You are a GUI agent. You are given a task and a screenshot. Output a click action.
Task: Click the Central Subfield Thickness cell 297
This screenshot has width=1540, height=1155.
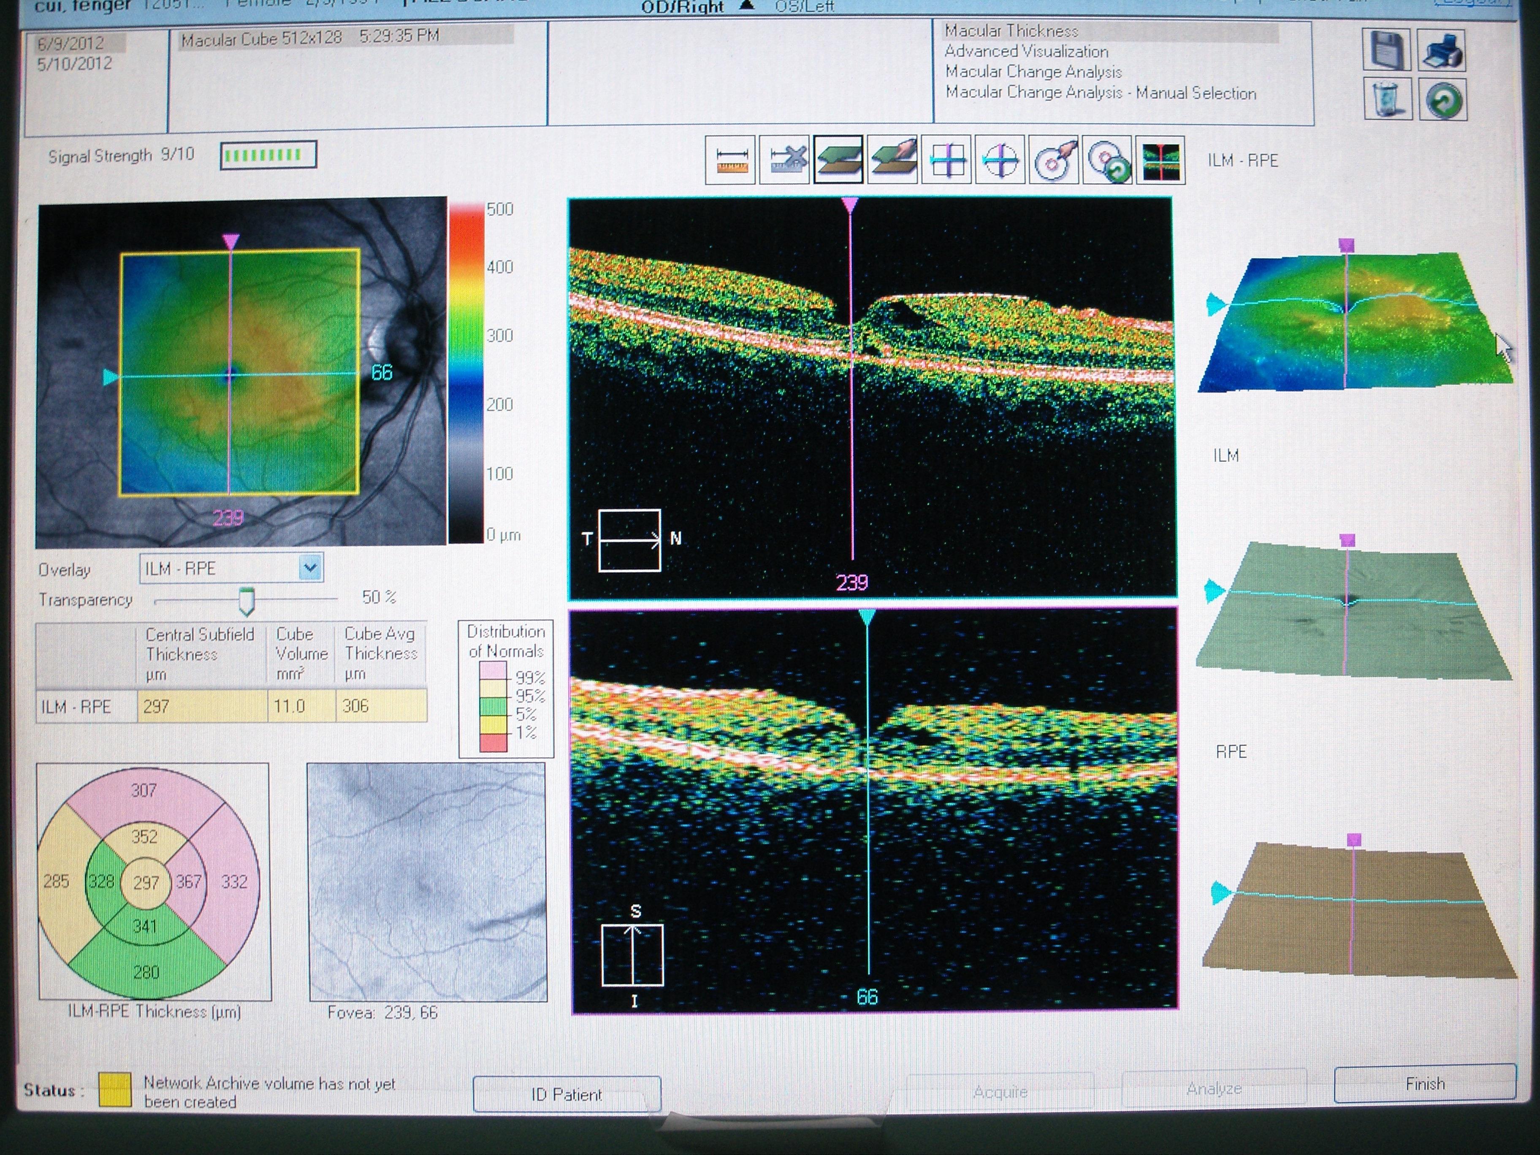(203, 706)
